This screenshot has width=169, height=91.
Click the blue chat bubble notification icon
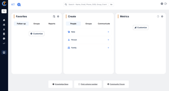coord(19,5)
